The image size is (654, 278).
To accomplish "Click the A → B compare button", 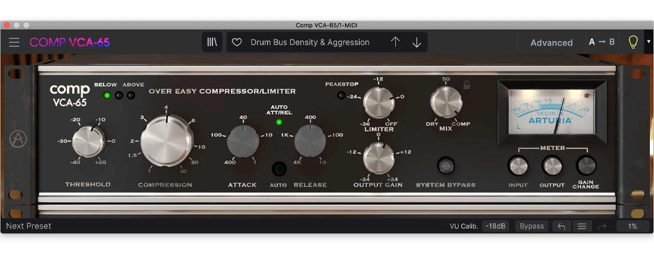I will [x=602, y=42].
